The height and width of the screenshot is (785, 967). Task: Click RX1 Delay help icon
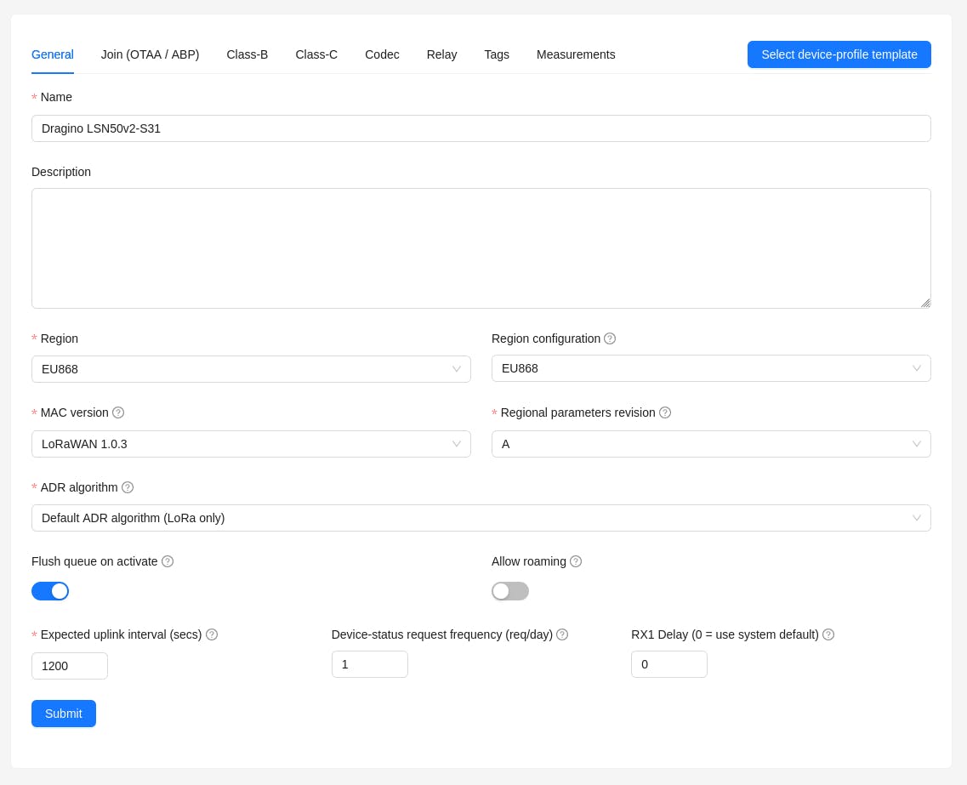pos(828,634)
